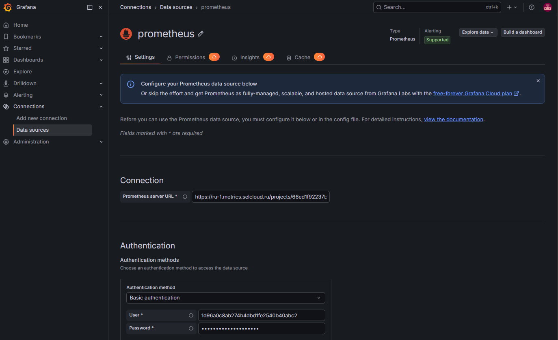Click info icon next to Prometheus server URL
This screenshot has height=340, width=558.
click(x=185, y=197)
